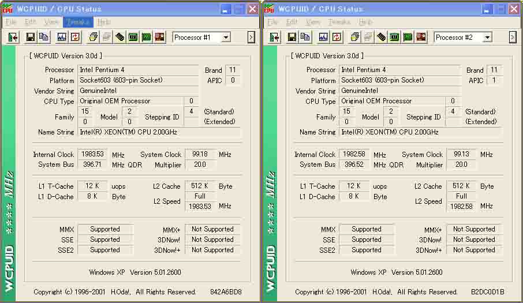Open File menu in Processor #1 window
This screenshot has width=523, height=303.
click(10, 22)
